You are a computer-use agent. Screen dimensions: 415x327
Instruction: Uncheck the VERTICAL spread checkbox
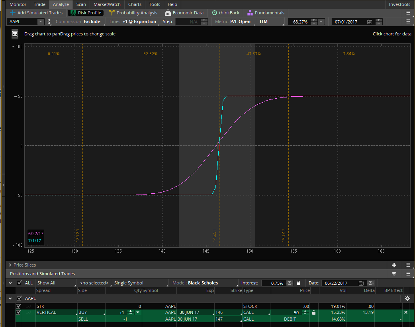pyautogui.click(x=18, y=313)
